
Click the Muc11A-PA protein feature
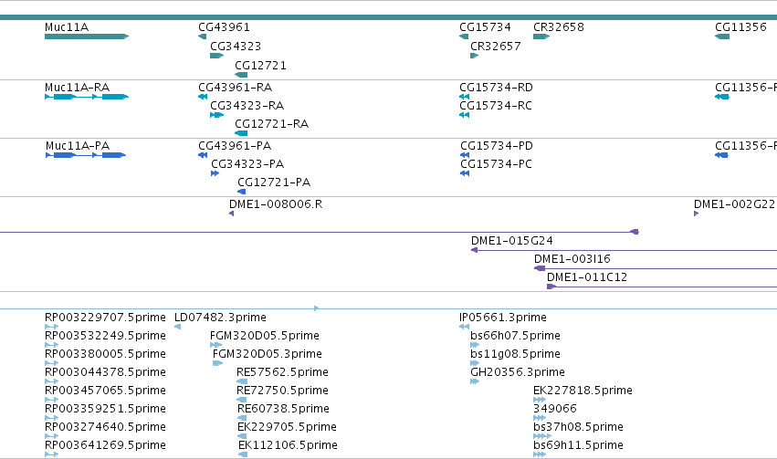tap(86, 155)
